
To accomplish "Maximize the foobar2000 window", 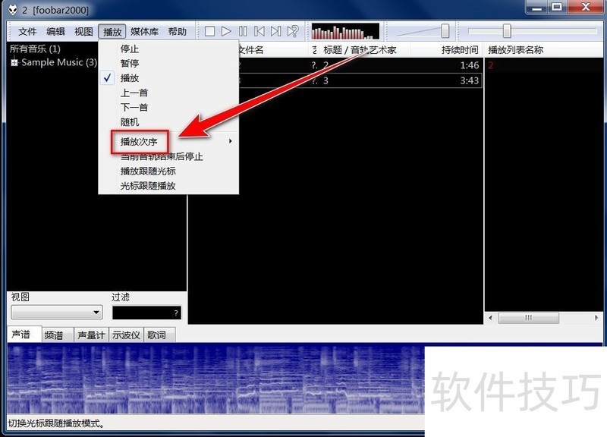I will (x=557, y=7).
